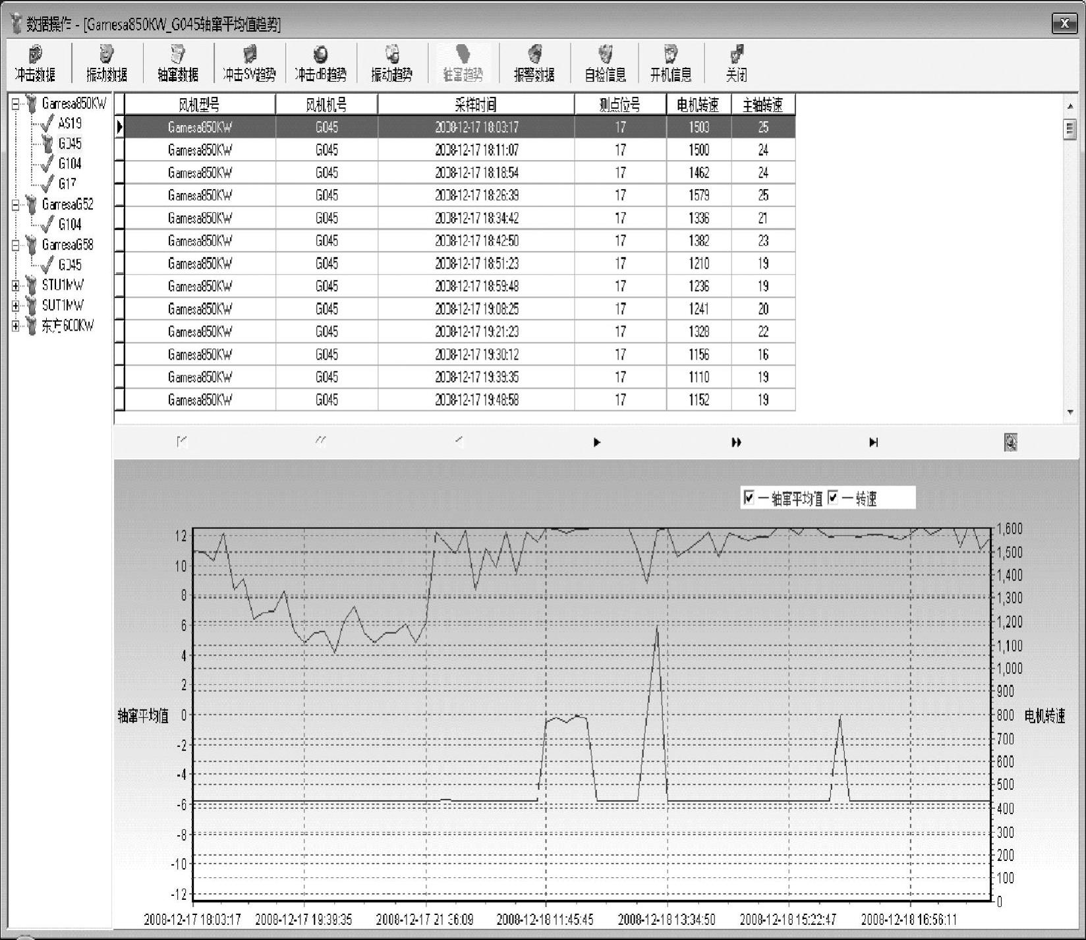Image resolution: width=1086 pixels, height=940 pixels.
Task: Click the table scrollbar up arrow
Action: (1070, 105)
